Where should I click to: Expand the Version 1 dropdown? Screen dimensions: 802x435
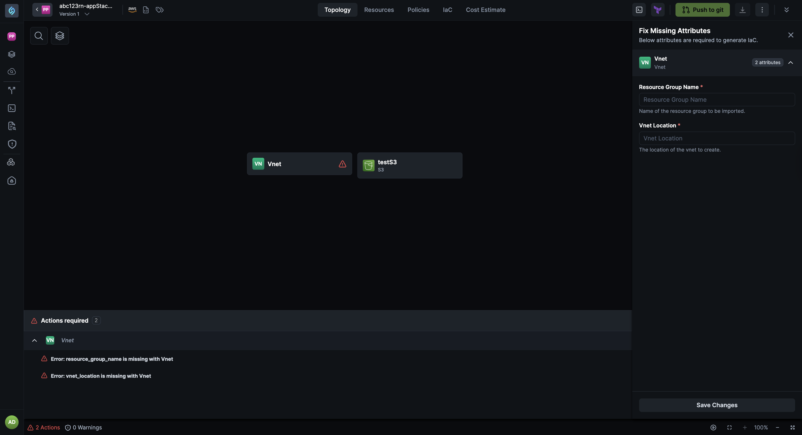coord(87,14)
